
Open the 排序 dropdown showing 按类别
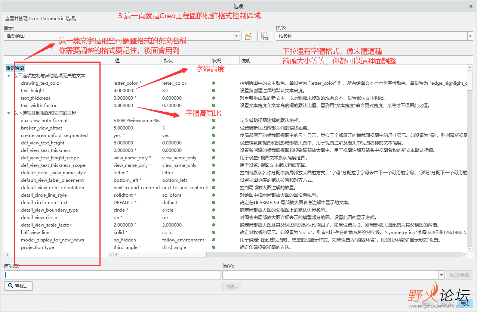coord(374,36)
